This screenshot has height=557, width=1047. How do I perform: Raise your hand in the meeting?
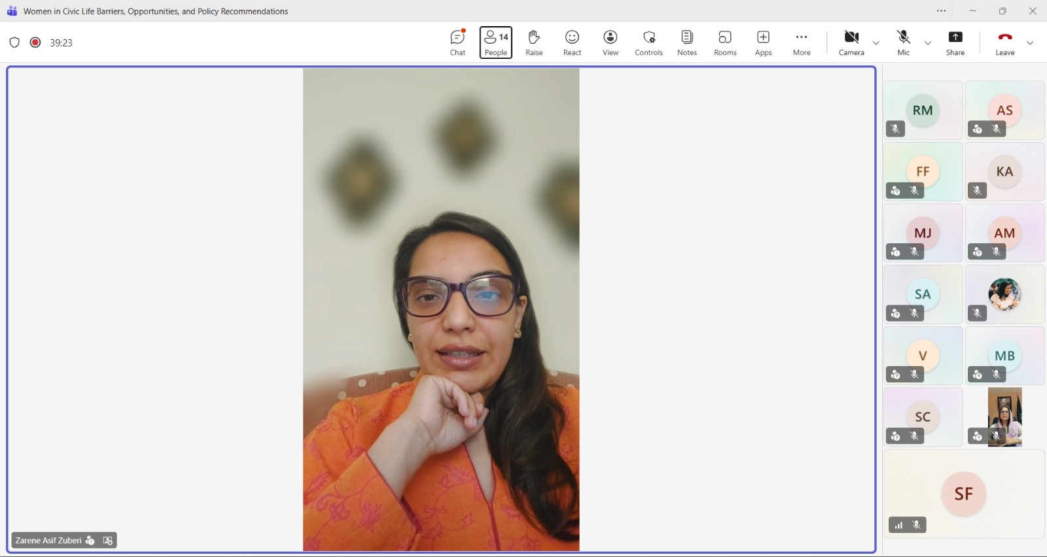pos(534,42)
